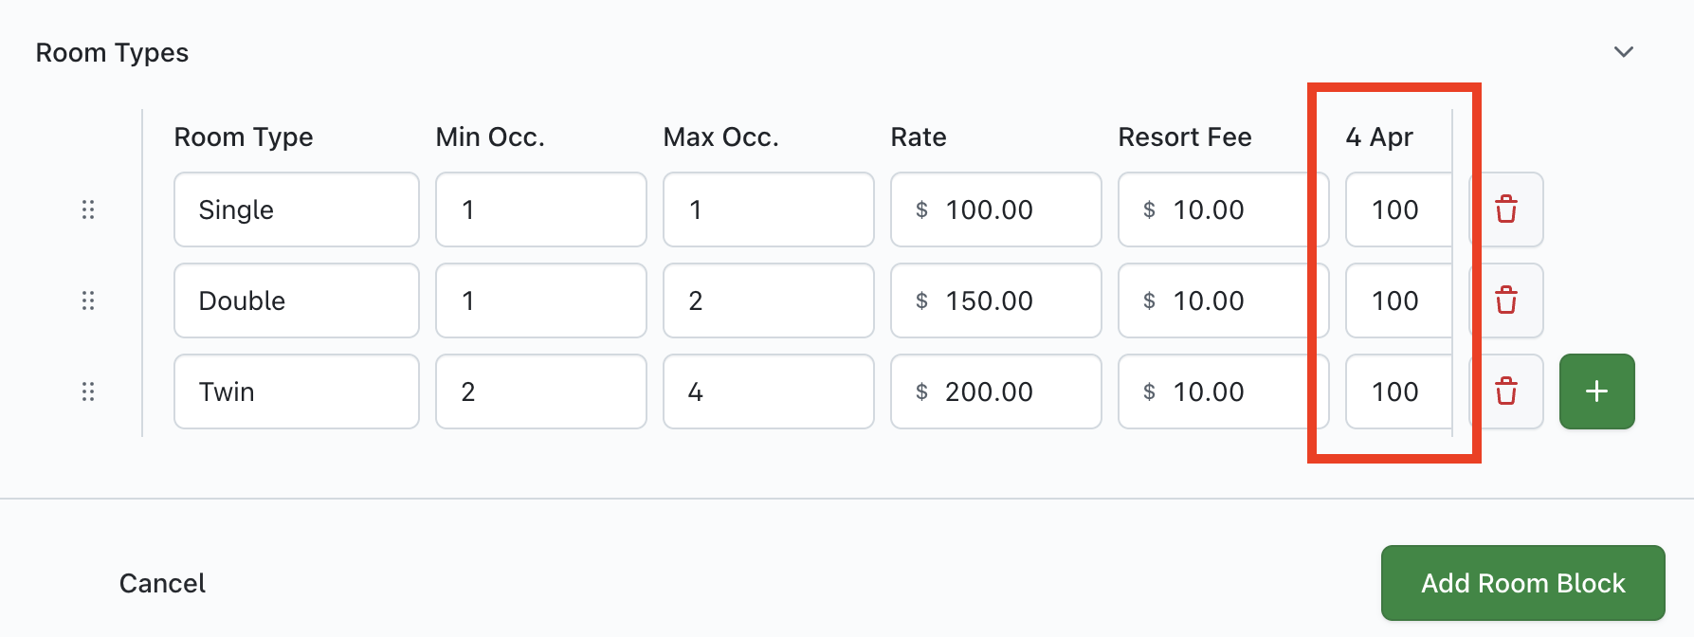Focus the Twin room type name field
This screenshot has width=1694, height=637.
(x=296, y=391)
